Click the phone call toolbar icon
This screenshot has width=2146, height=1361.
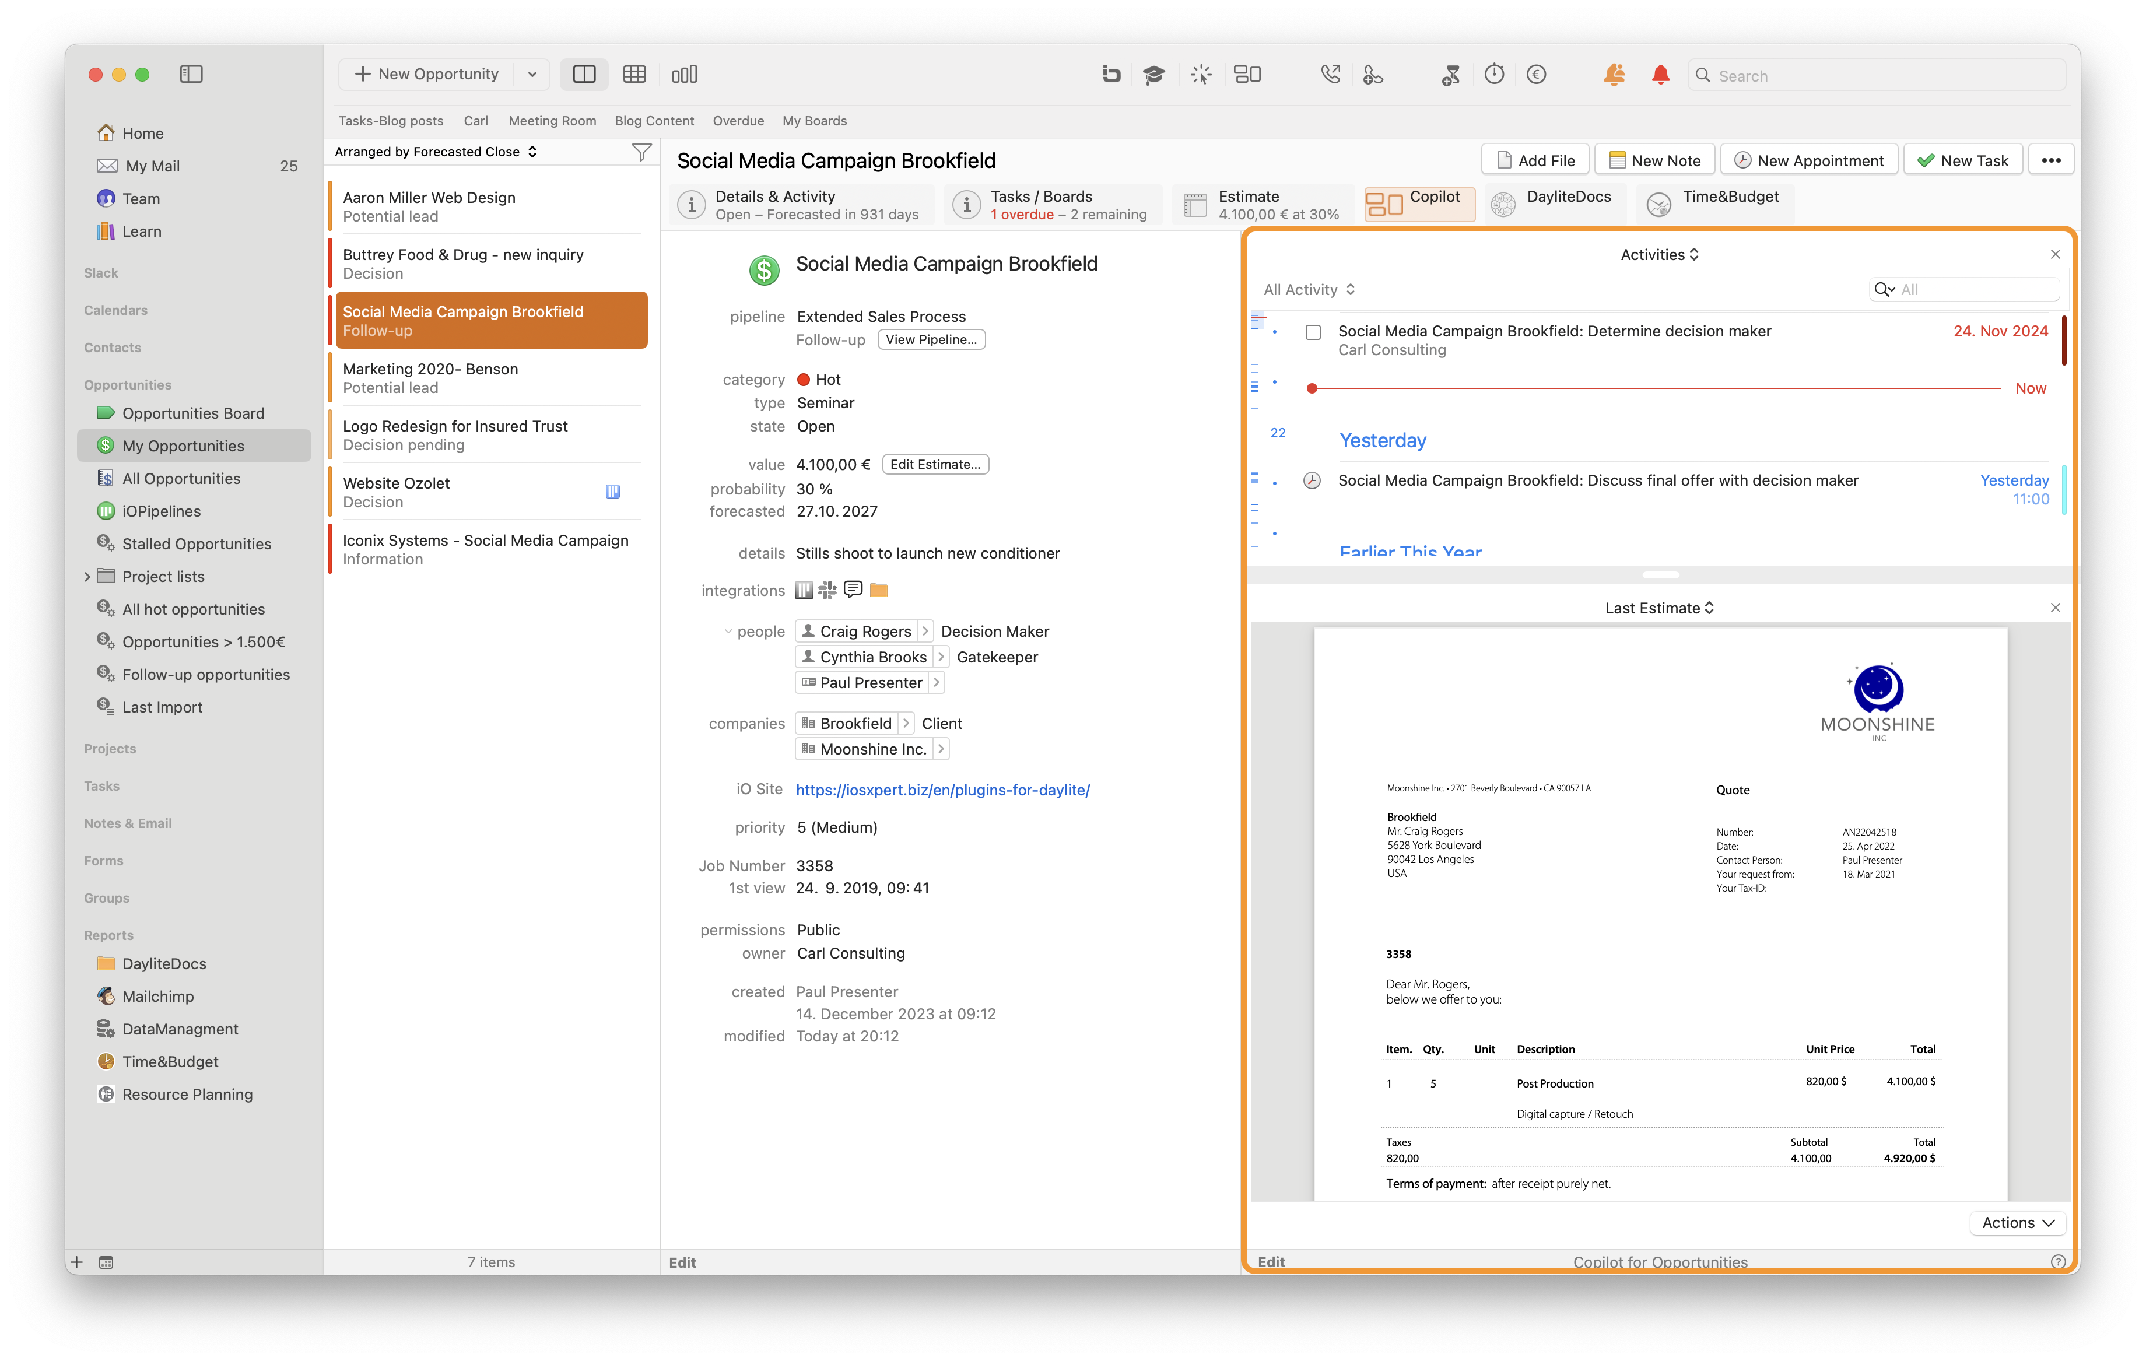tap(1331, 75)
